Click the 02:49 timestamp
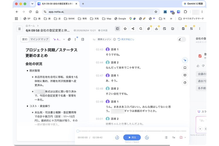The height and width of the screenshot is (146, 219). coord(100,102)
